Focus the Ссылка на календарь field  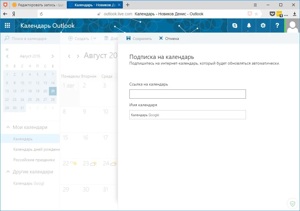[x=187, y=94]
